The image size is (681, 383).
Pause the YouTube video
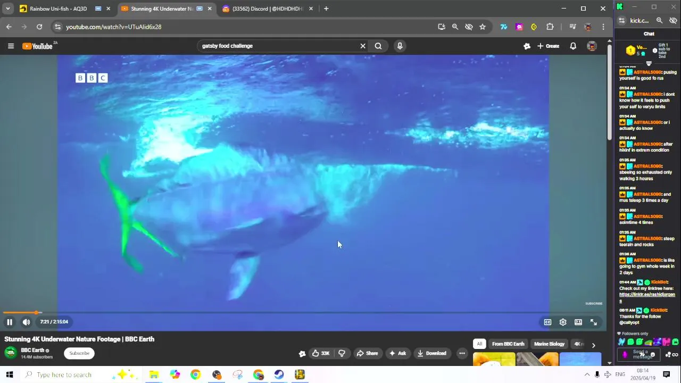(10, 322)
